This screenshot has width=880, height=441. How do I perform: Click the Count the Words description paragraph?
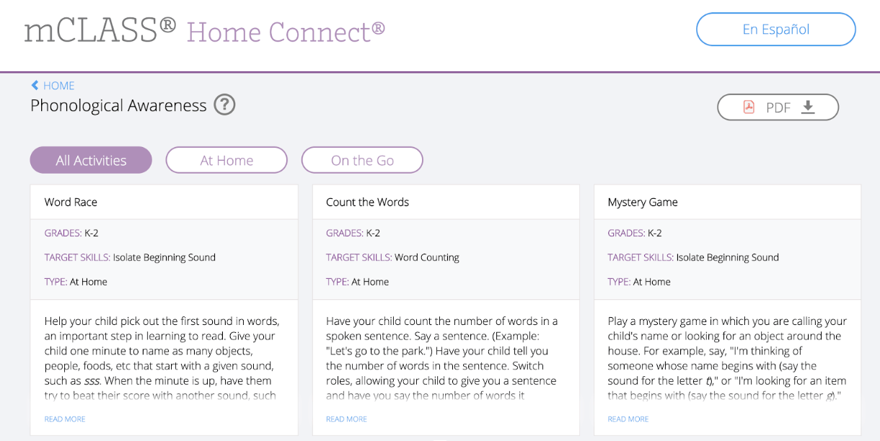point(442,358)
